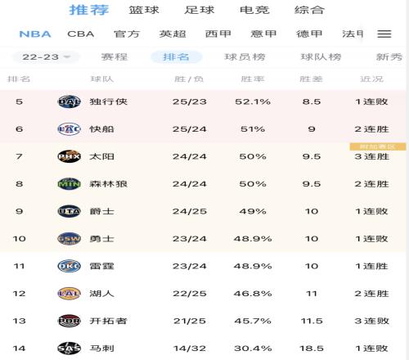
Task: Switch to the 推荐 top tab
Action: point(89,10)
